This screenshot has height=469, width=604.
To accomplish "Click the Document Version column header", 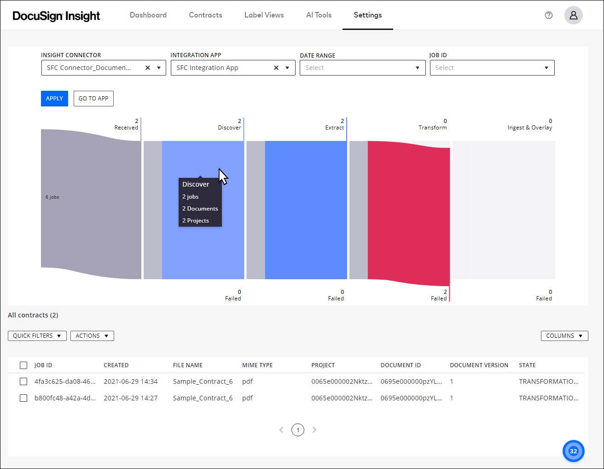I will pos(479,365).
